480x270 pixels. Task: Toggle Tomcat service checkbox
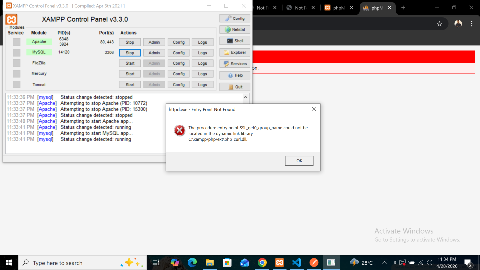click(16, 84)
